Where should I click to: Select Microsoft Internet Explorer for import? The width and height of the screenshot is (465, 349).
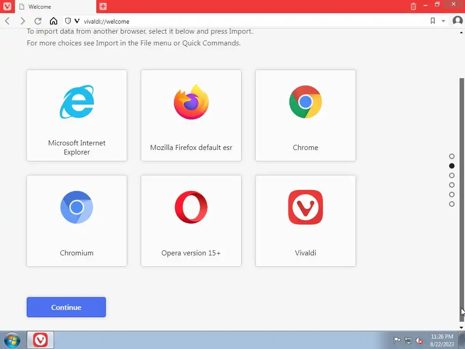click(77, 115)
